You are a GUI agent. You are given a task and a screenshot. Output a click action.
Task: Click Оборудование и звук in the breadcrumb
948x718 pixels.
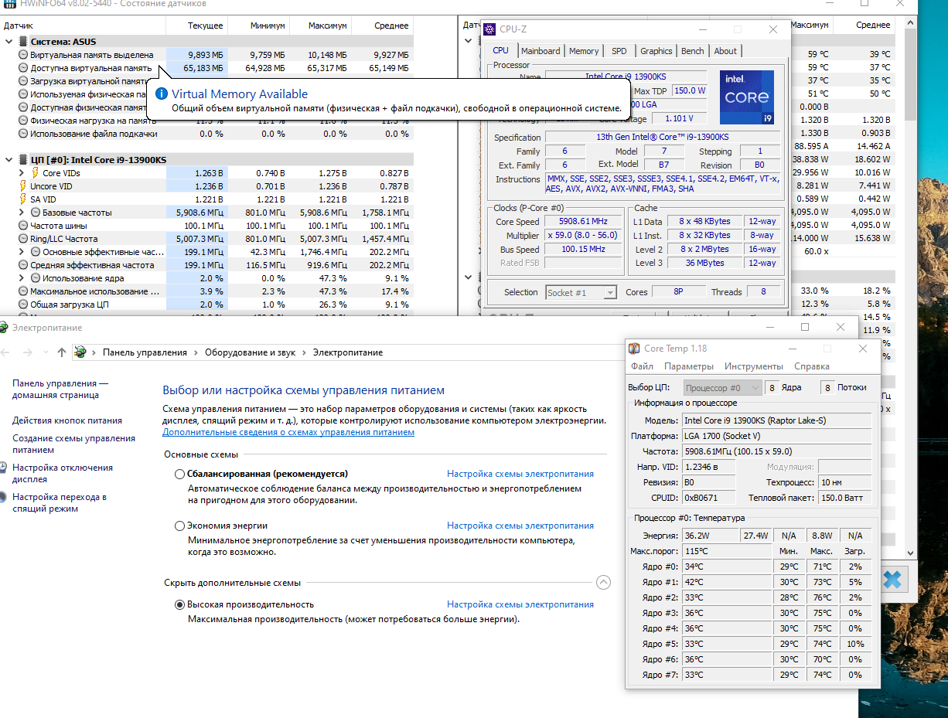tap(251, 352)
